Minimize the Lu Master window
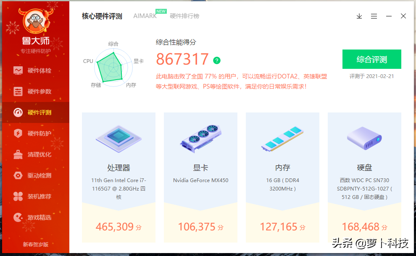Image resolution: width=416 pixels, height=256 pixels. pyautogui.click(x=389, y=16)
